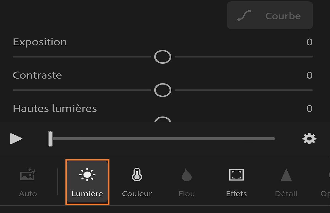330x213 pixels.
Task: Click the Exposition slider handle
Action: click(x=162, y=57)
